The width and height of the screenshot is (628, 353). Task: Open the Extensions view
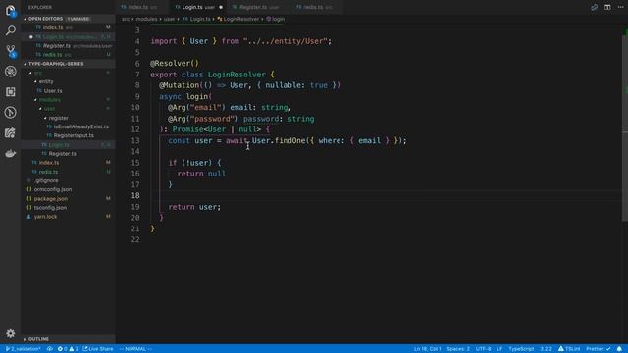point(11,91)
